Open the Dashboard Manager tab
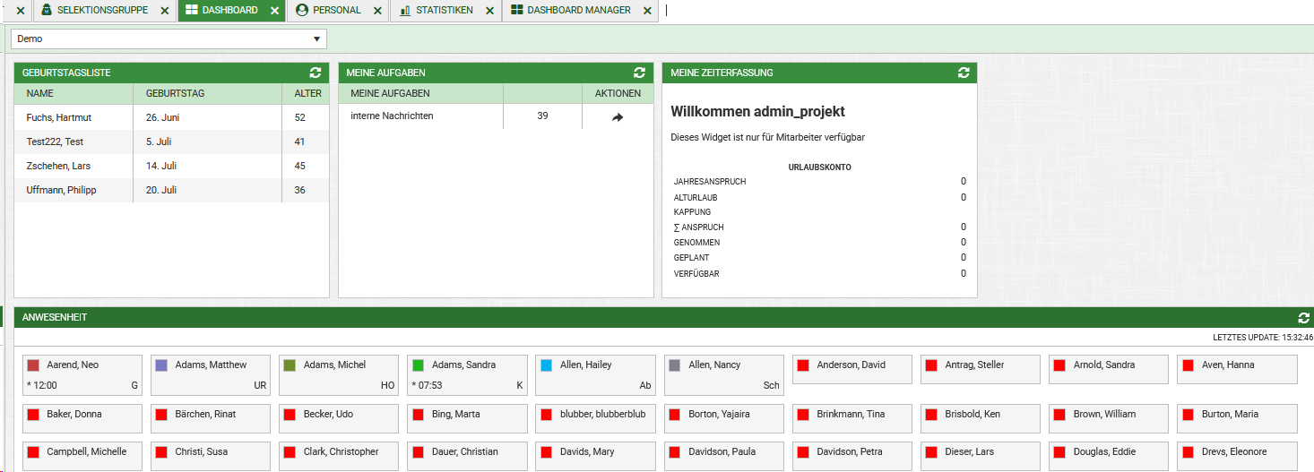 (571, 11)
